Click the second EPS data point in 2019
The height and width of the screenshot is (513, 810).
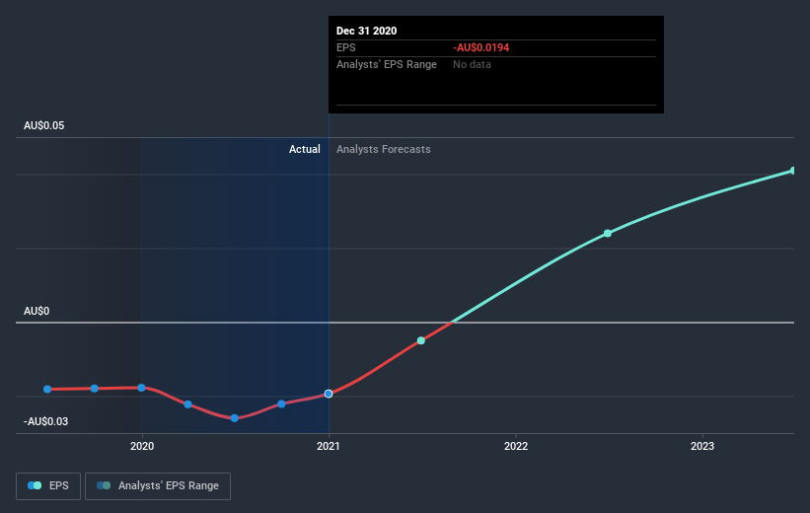pos(95,389)
